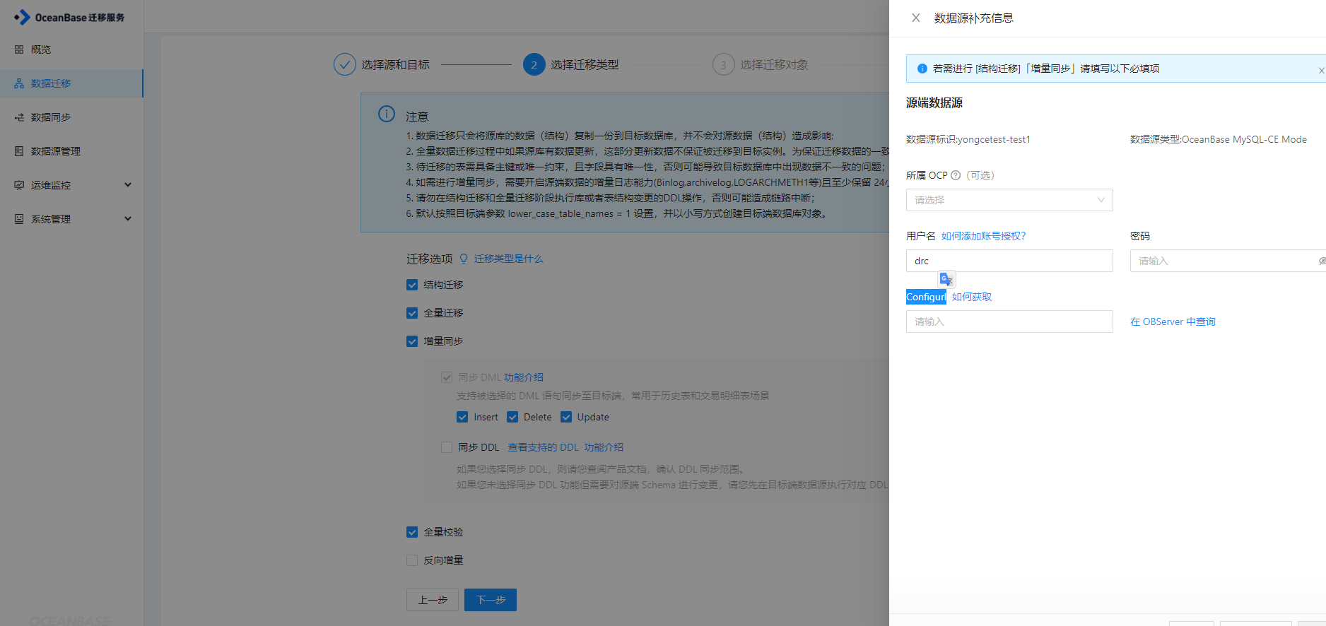The height and width of the screenshot is (626, 1326).
Task: Expand the 运维监控 menu chevron
Action: (x=128, y=185)
